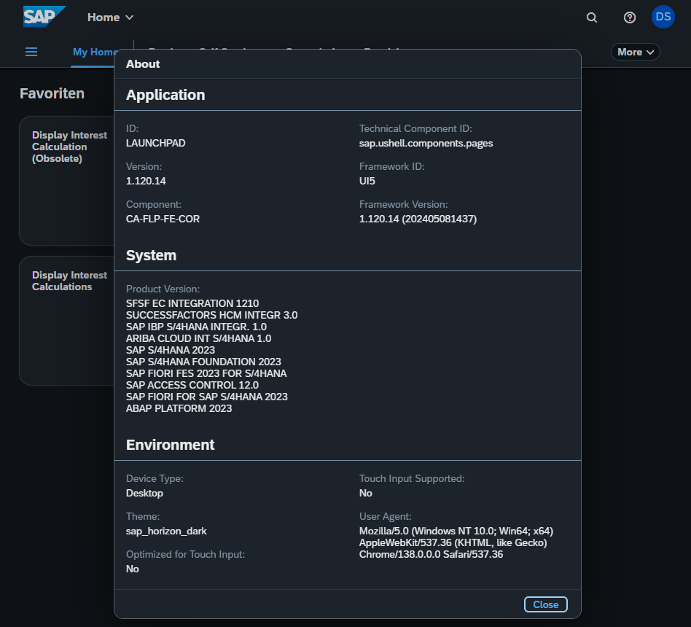The image size is (691, 627).
Task: Select SAP IBP S/4HANA INTEGR. 1.0 entry
Action: click(196, 327)
